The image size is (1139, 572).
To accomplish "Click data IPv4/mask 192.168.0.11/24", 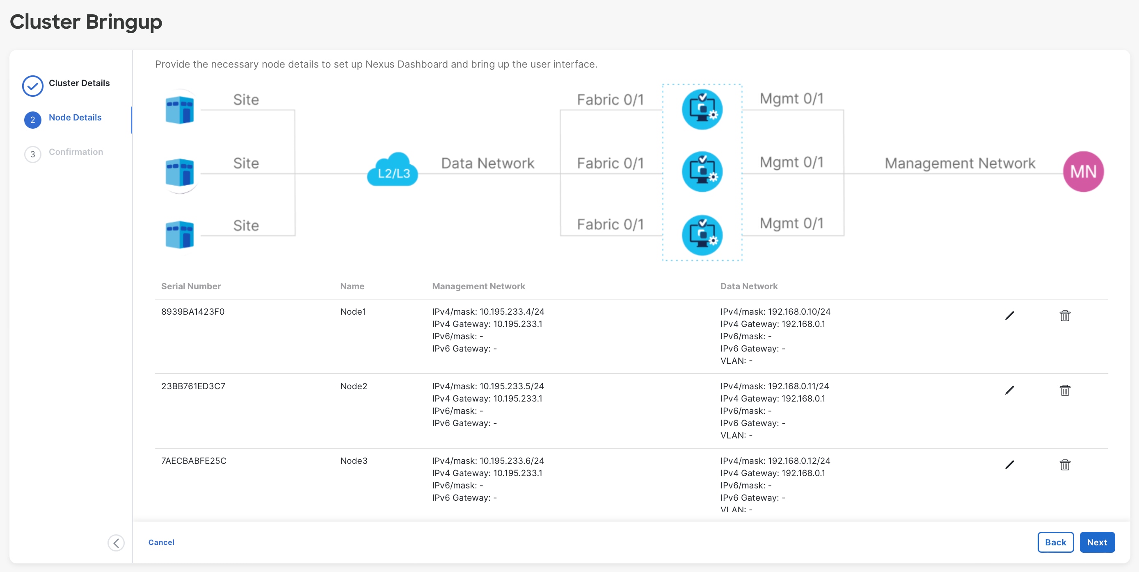I will (775, 386).
